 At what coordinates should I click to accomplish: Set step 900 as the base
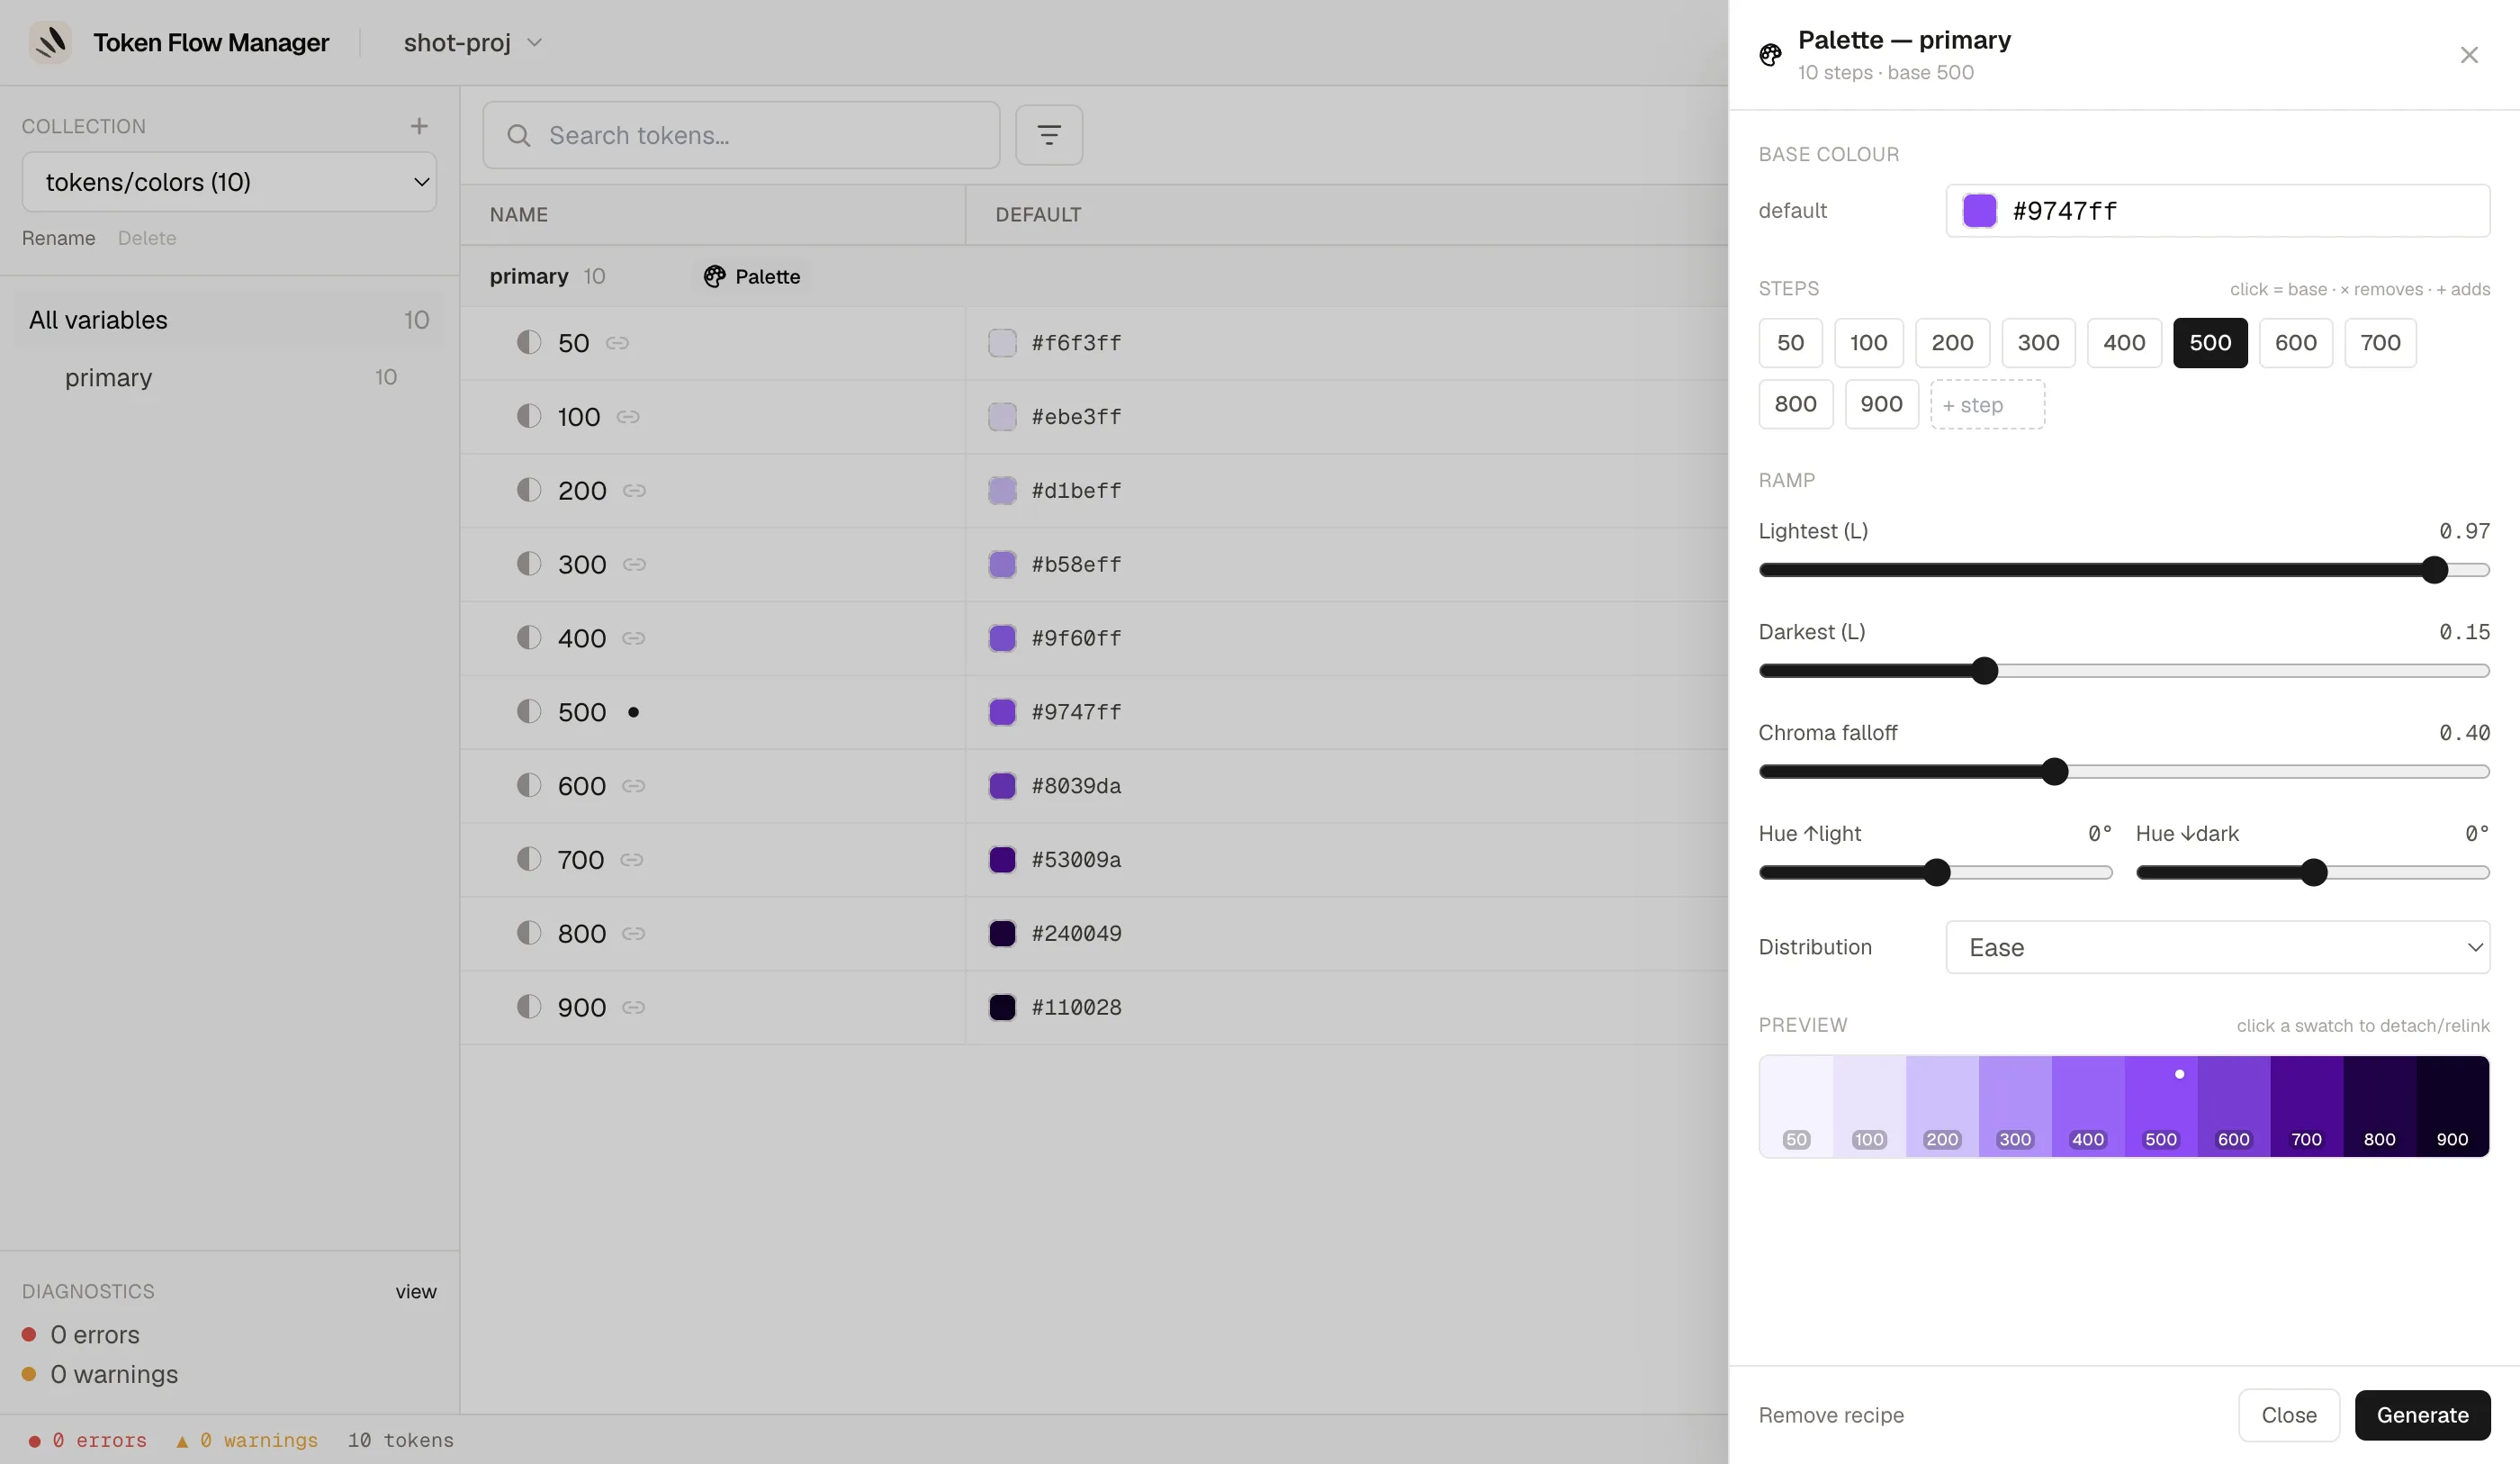click(1881, 404)
